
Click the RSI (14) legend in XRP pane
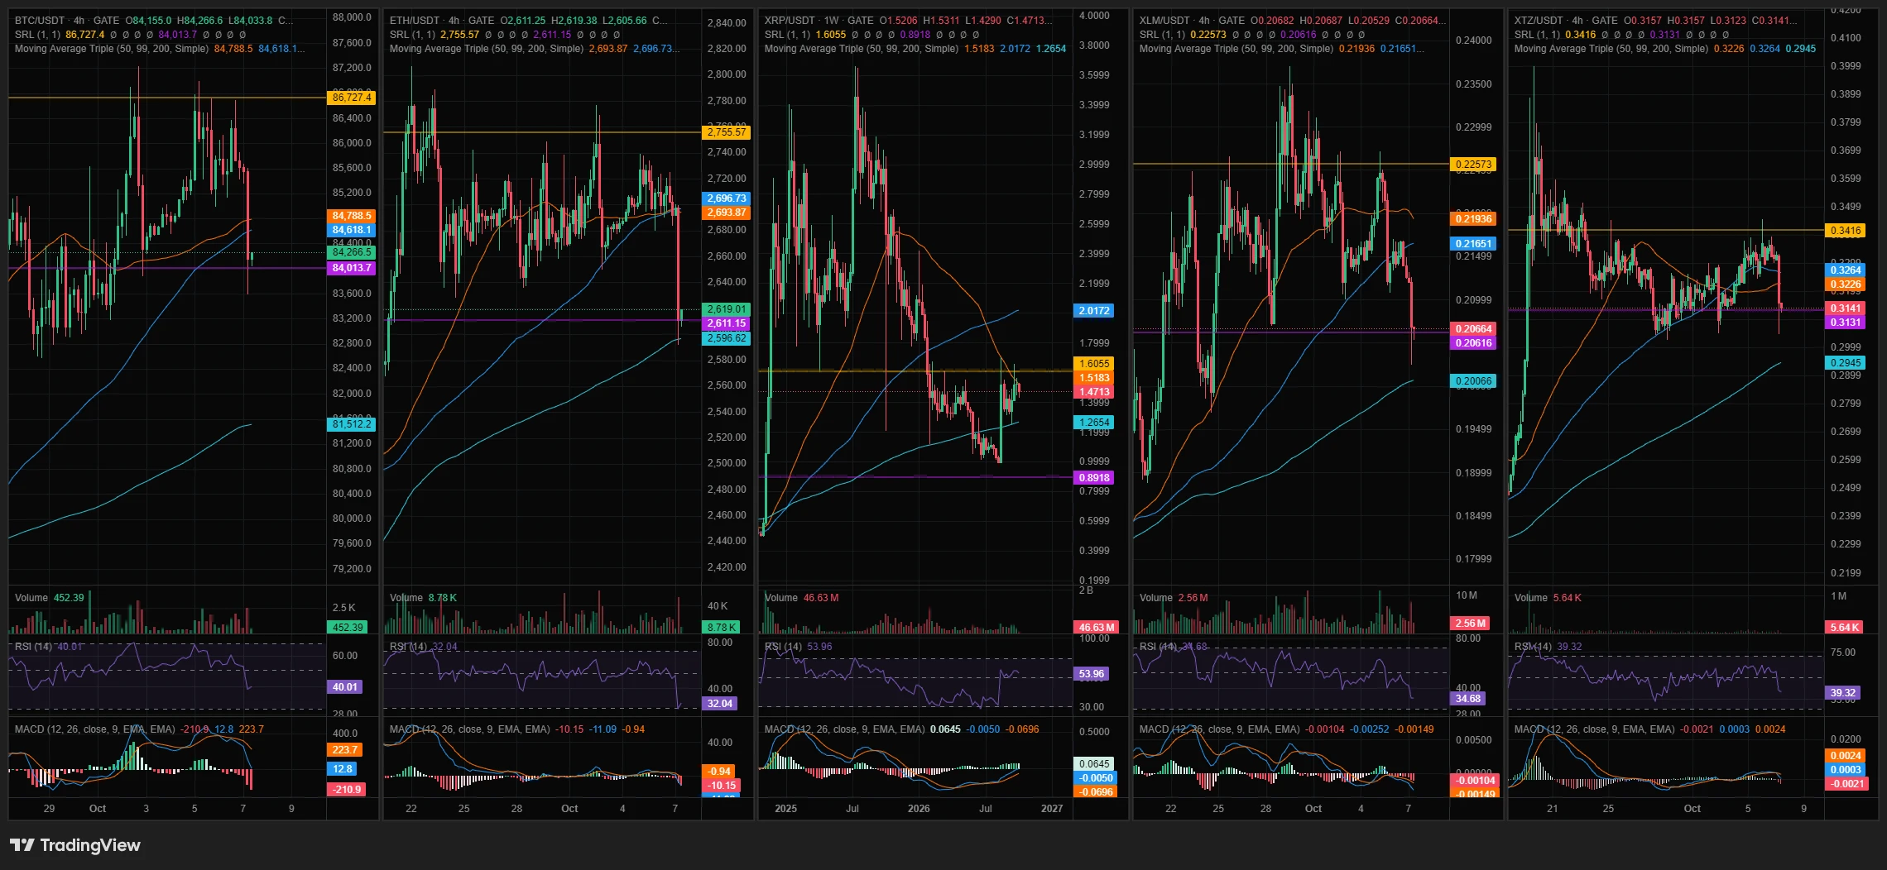click(799, 647)
